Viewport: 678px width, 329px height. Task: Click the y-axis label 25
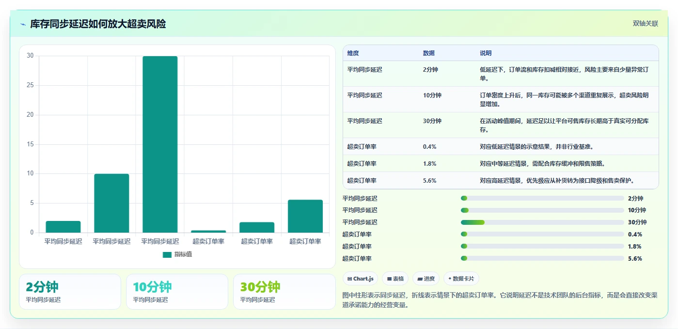pyautogui.click(x=30, y=85)
